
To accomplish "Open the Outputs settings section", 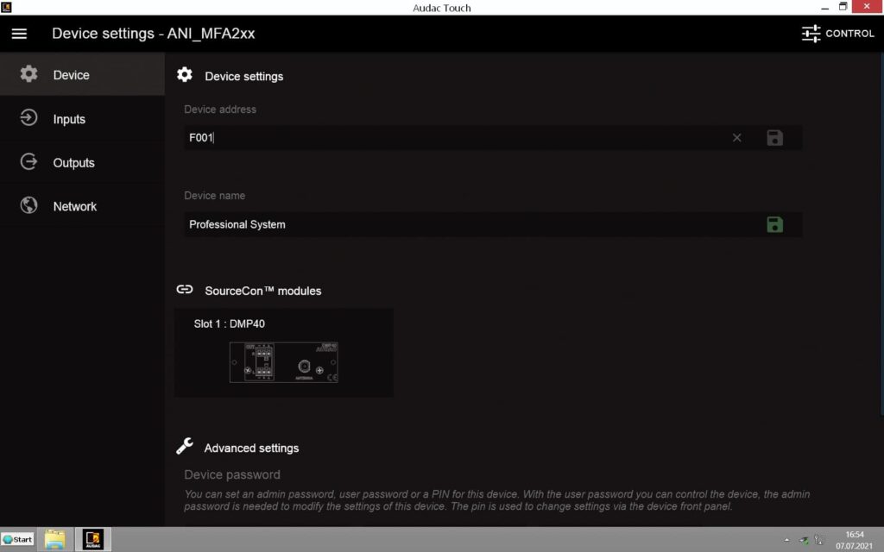I will (x=82, y=163).
